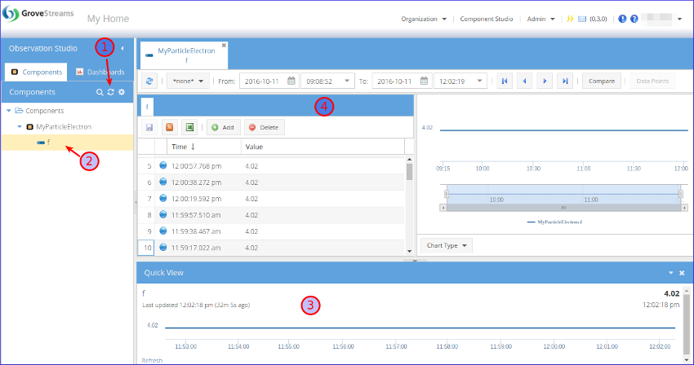The image size is (694, 365).
Task: Open the *none* time span dropdown
Action: point(189,81)
